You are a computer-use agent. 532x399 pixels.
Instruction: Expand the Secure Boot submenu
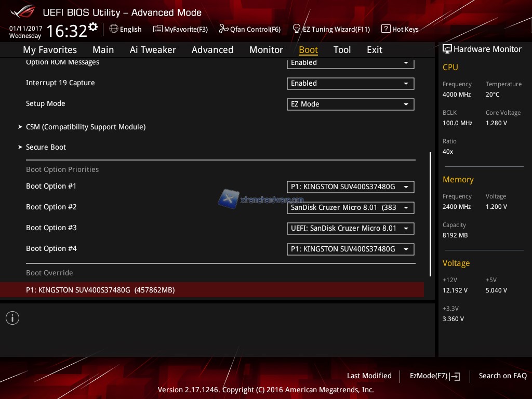(46, 147)
